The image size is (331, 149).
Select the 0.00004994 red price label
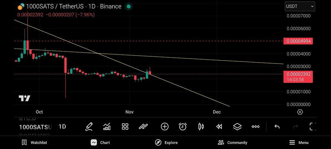297,41
